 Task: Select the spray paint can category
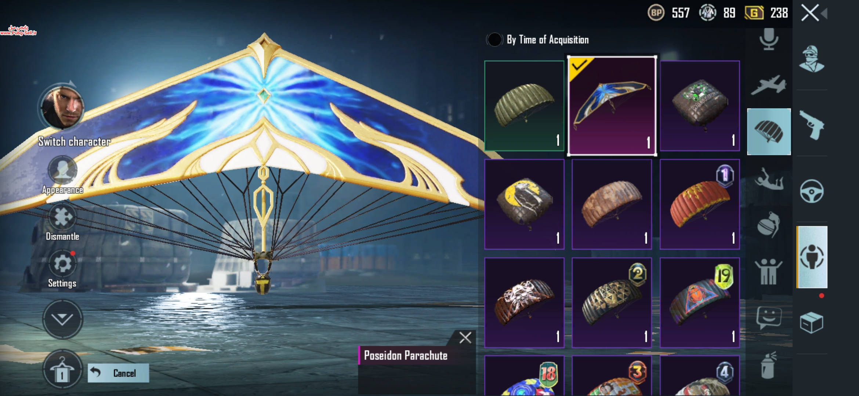(768, 366)
